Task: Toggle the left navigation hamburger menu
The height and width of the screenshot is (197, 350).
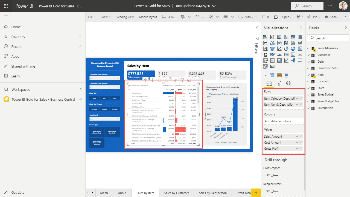Action: tap(6, 17)
